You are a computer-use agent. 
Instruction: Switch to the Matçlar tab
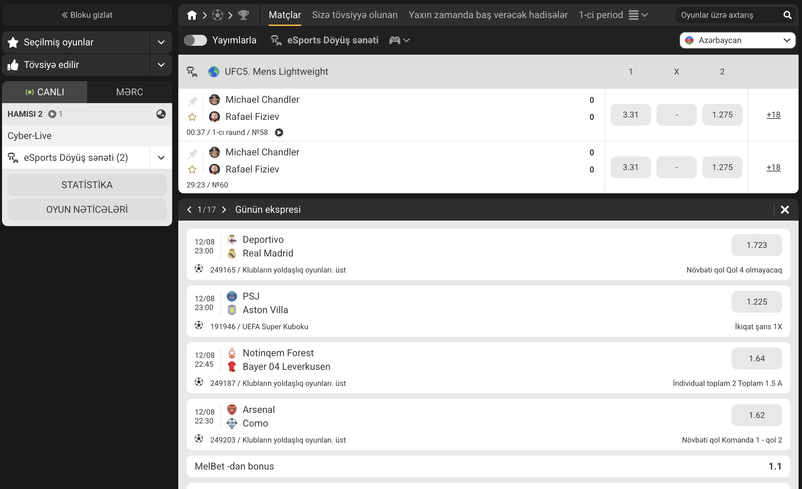point(285,15)
